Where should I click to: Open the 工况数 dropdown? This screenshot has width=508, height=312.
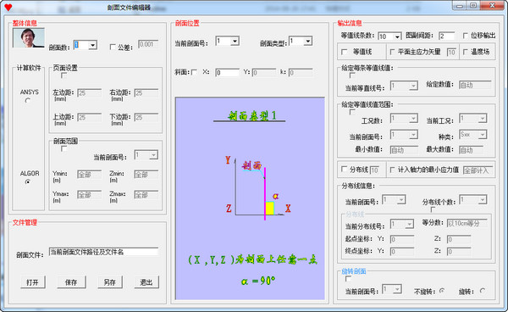pyautogui.click(x=413, y=119)
